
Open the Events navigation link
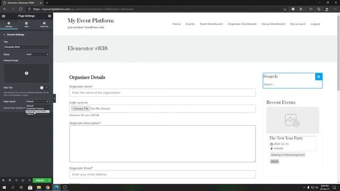click(190, 24)
